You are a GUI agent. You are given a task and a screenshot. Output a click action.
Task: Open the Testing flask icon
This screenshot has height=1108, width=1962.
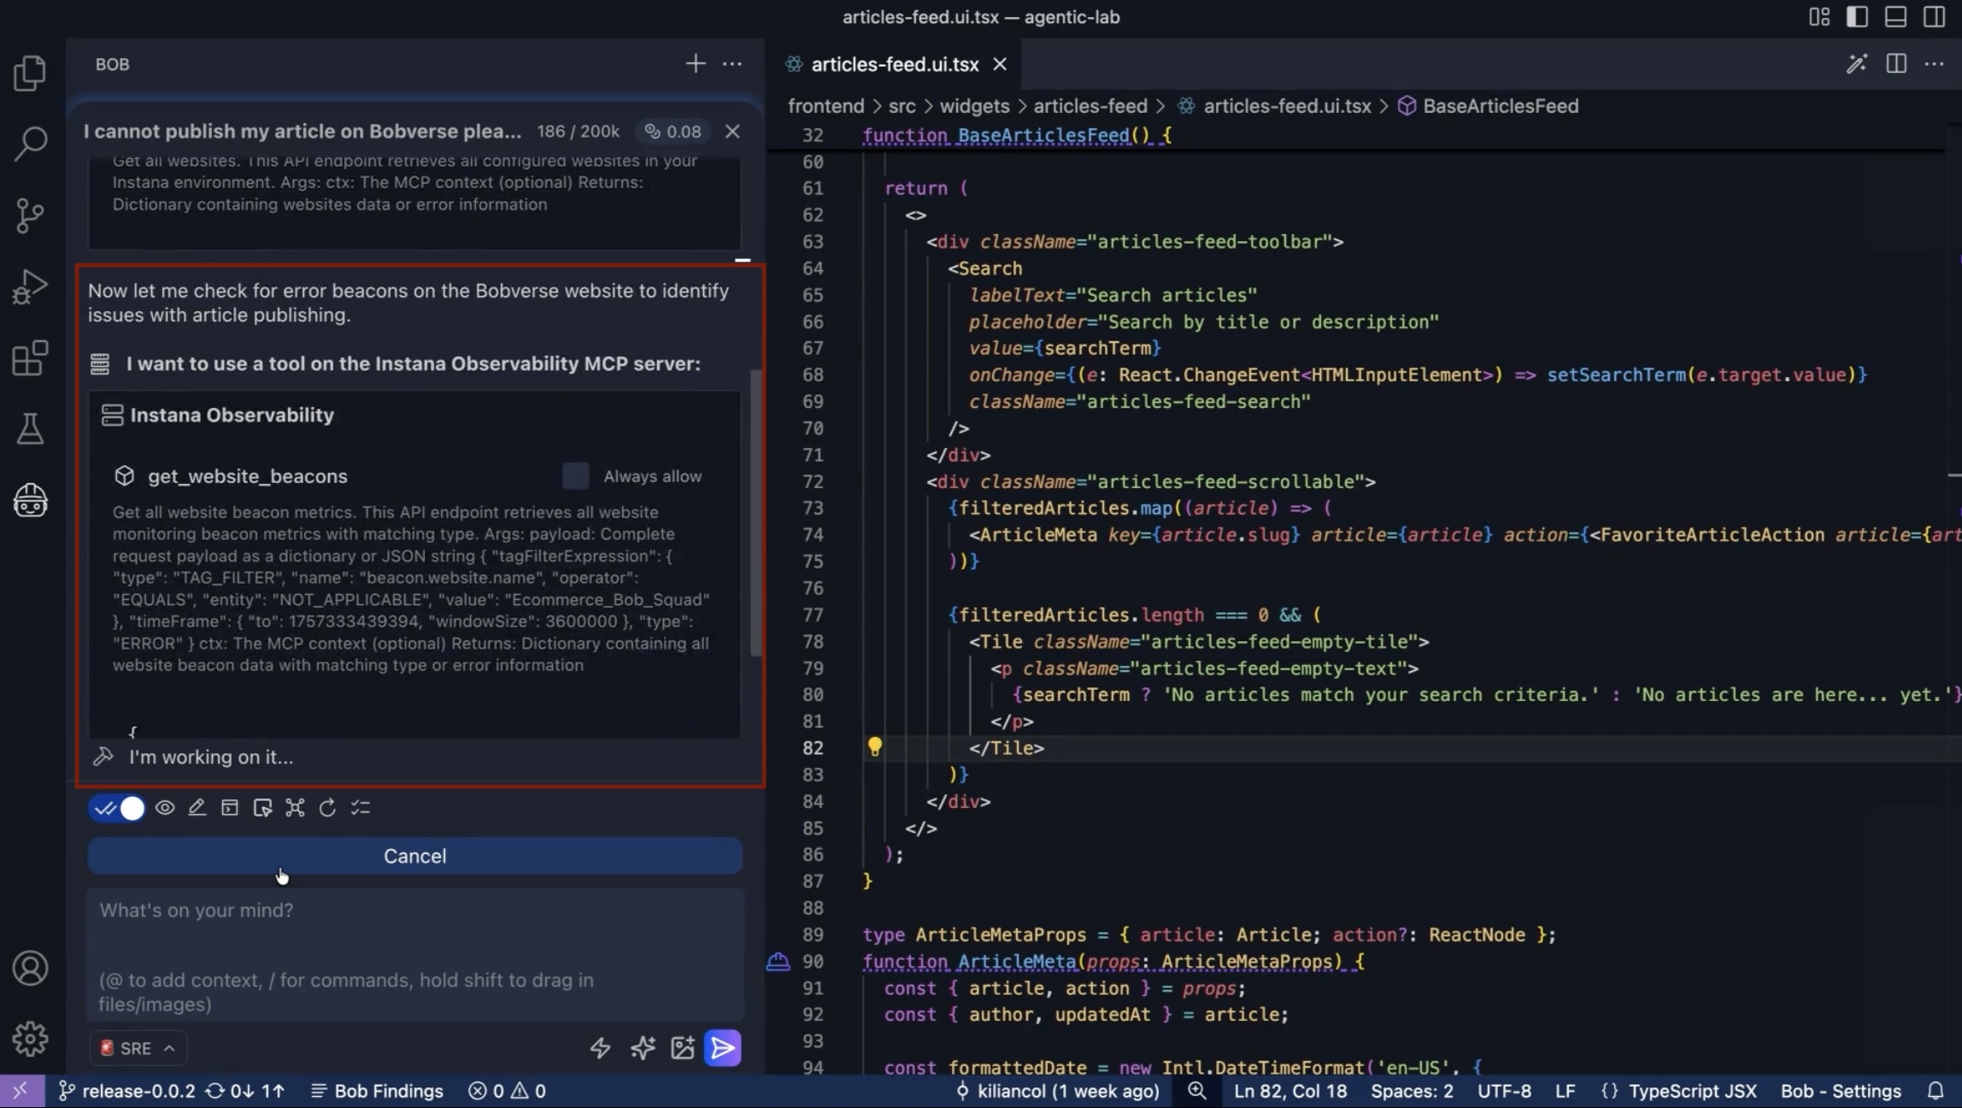pyautogui.click(x=31, y=429)
